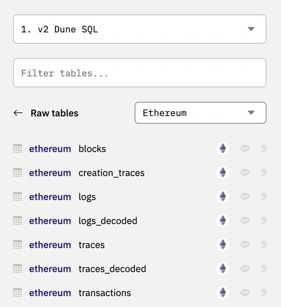Click the table grid icon beside ethereum blocks

(x=17, y=148)
